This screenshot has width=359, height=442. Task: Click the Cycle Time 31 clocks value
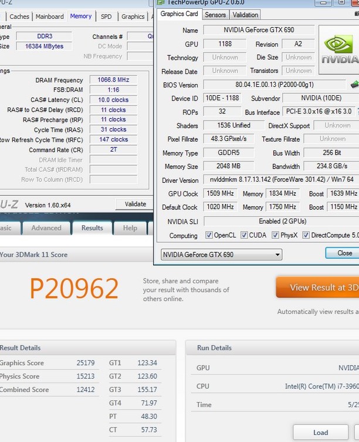113,129
